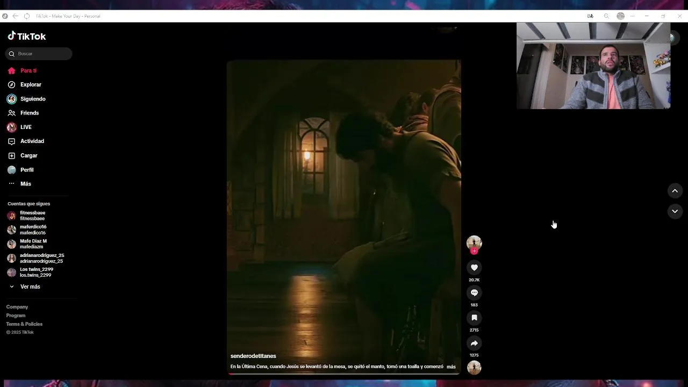Follow creator with red plus badge
The image size is (688, 387).
pyautogui.click(x=474, y=251)
